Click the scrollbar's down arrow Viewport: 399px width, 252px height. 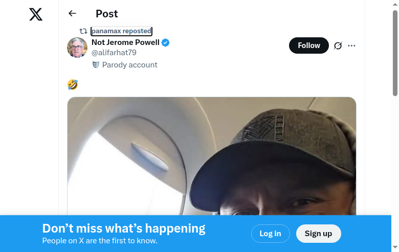(x=395, y=248)
